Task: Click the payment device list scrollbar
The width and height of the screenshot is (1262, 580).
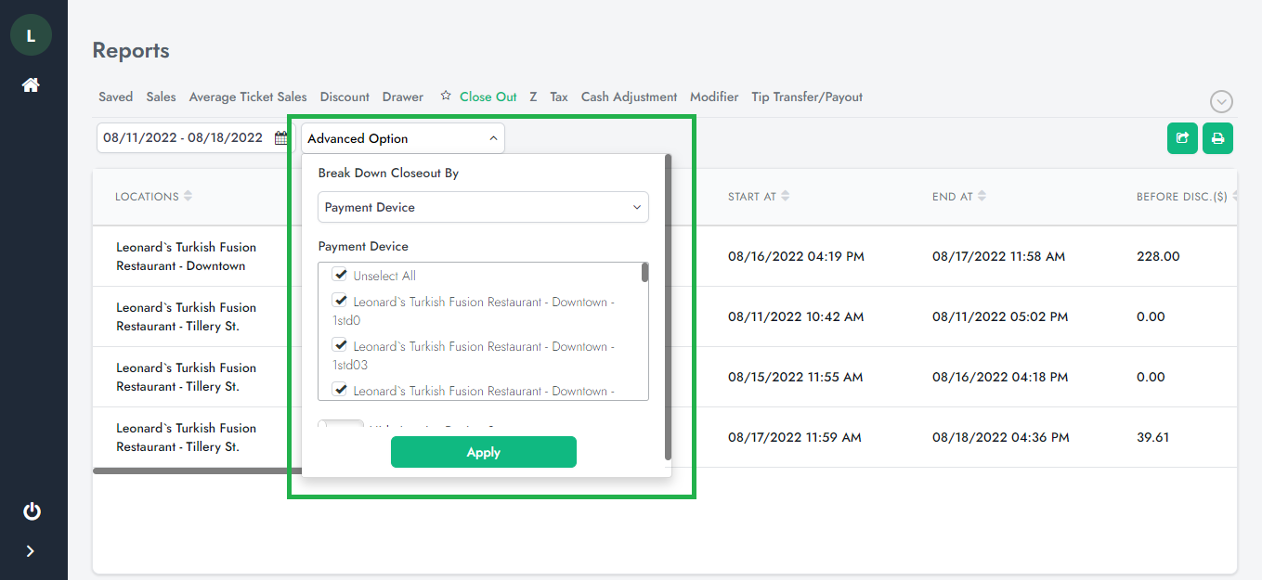Action: pos(644,273)
